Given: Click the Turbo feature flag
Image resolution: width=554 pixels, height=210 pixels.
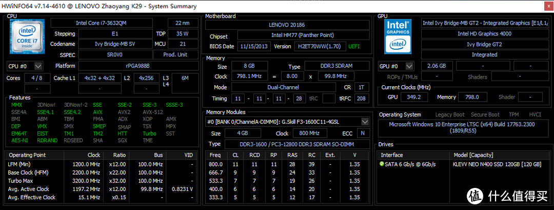Looking at the screenshot, I should pos(149,133).
